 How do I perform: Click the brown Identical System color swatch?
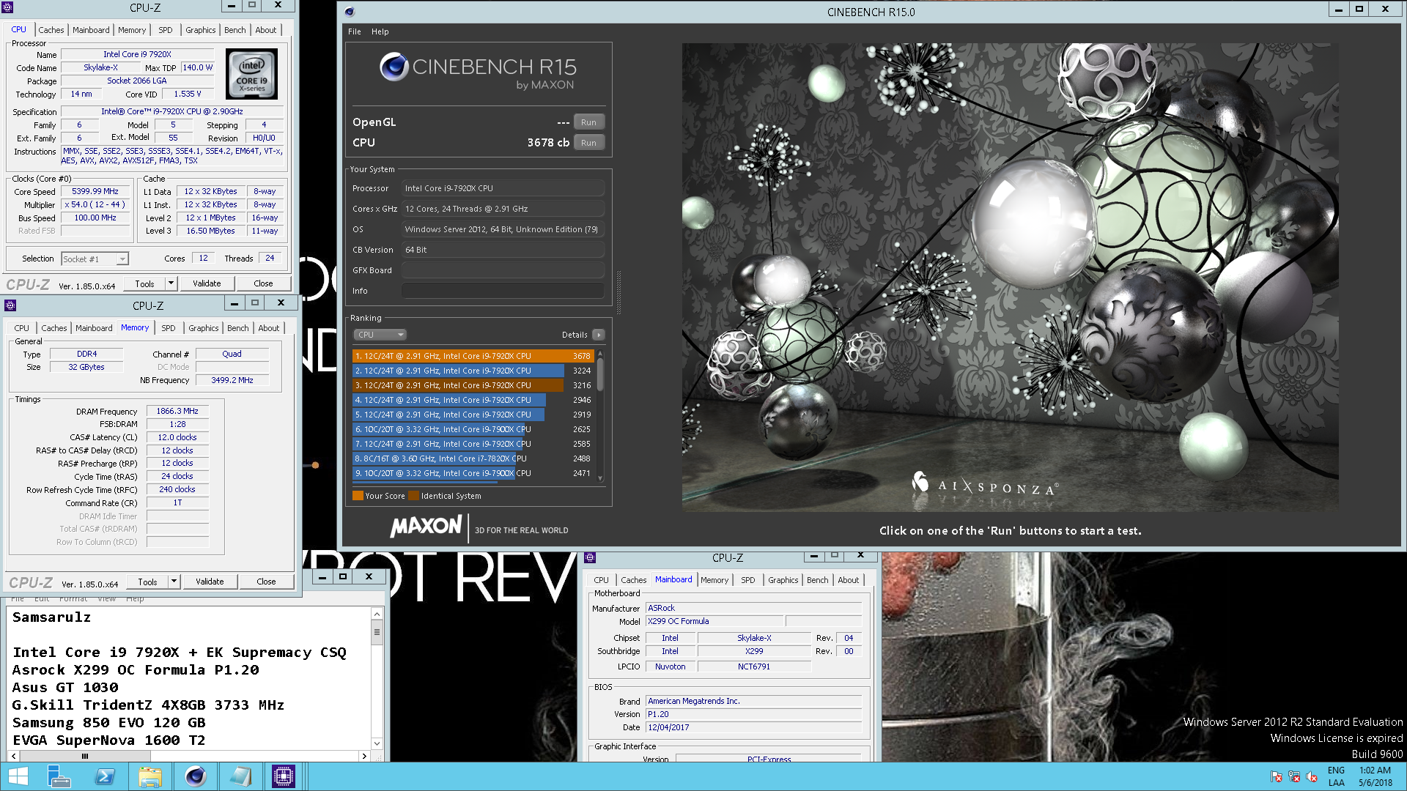click(x=413, y=496)
